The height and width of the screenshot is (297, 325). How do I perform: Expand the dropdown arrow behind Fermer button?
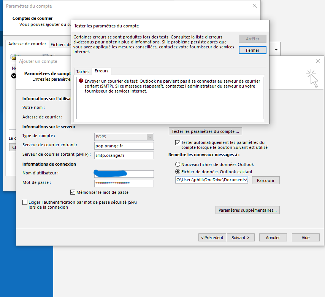(276, 50)
